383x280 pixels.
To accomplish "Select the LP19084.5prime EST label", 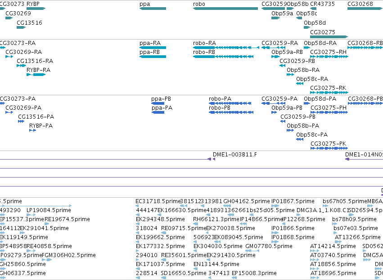I will [49, 210].
